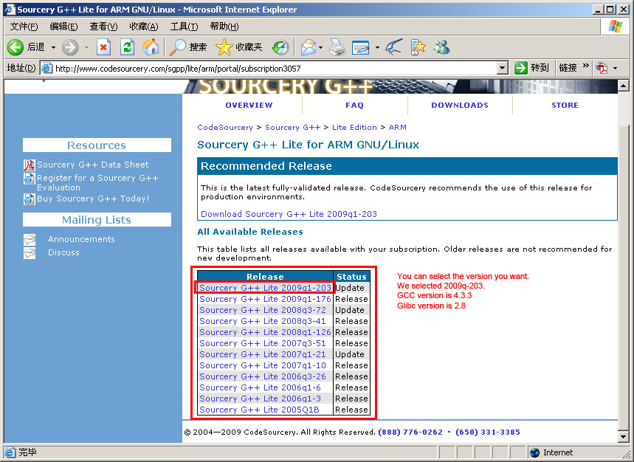
Task: Open the Mail button dropdown arrow
Action: pyautogui.click(x=320, y=48)
